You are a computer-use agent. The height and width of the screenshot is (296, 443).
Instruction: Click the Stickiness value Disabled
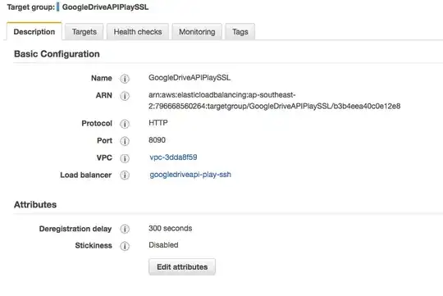(x=163, y=245)
